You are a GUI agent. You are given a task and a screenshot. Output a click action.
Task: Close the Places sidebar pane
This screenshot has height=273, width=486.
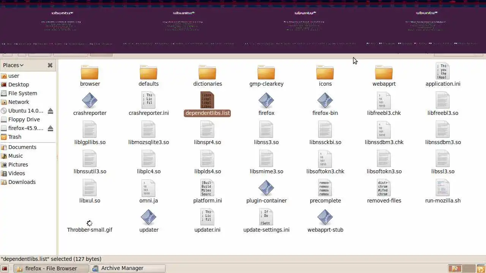point(50,65)
